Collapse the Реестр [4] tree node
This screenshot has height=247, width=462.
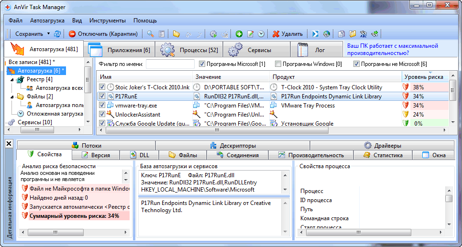[11, 79]
